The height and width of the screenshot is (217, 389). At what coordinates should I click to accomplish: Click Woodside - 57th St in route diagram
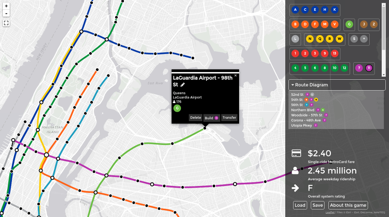(x=307, y=115)
